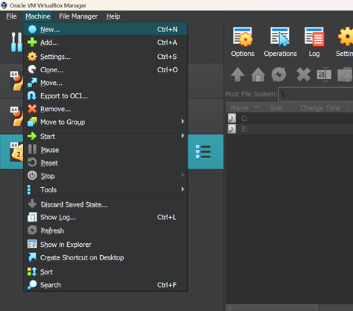Click the Host File System path field

(316, 94)
